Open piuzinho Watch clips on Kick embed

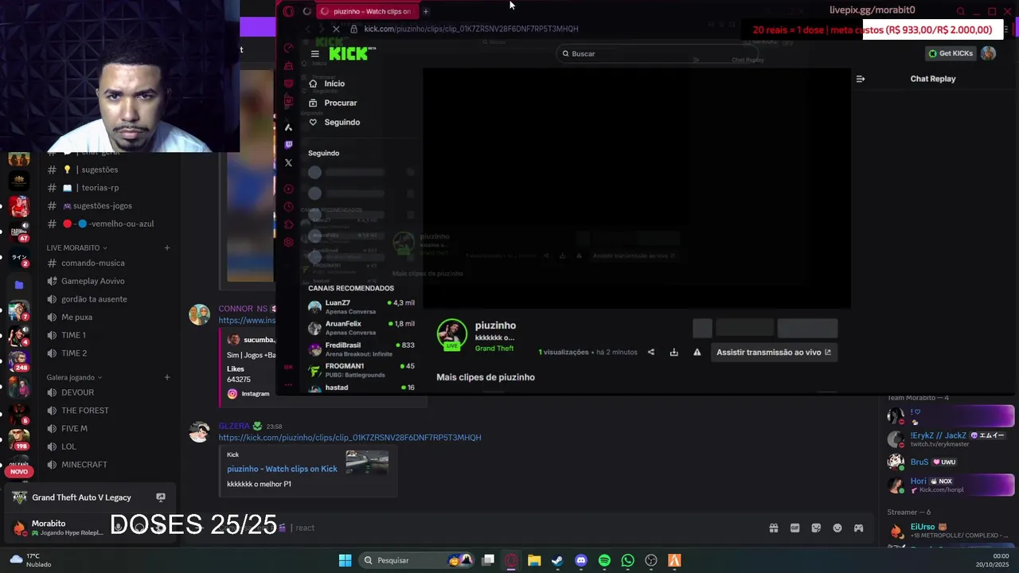(282, 469)
